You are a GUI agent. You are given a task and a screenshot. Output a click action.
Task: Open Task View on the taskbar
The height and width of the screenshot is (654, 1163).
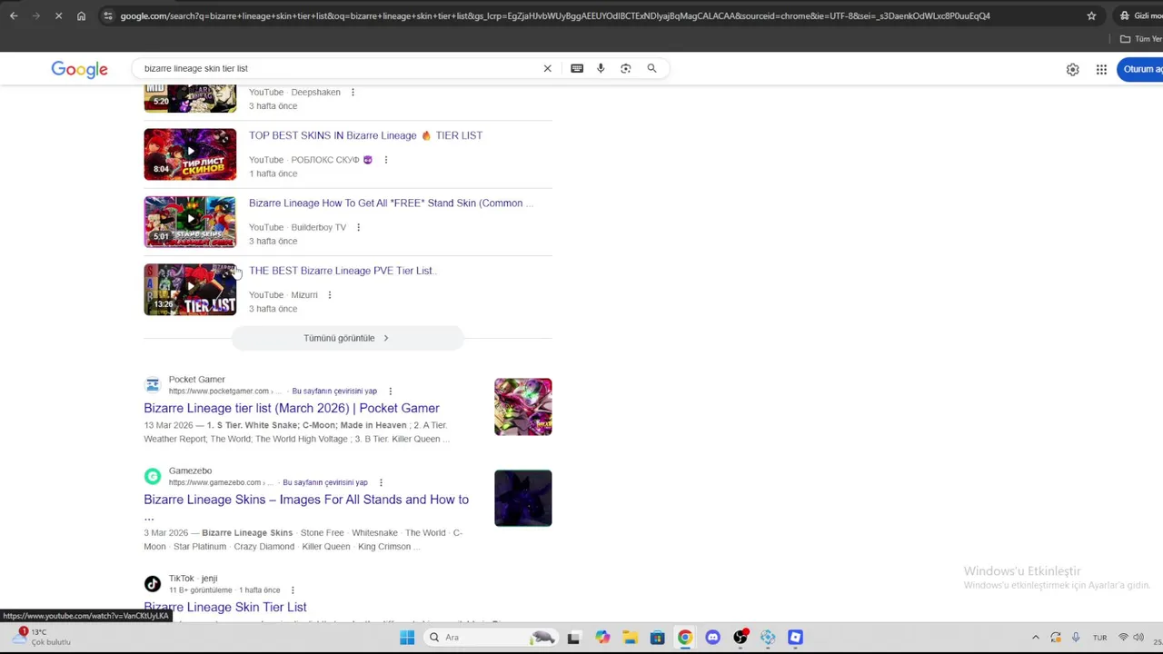[573, 638]
